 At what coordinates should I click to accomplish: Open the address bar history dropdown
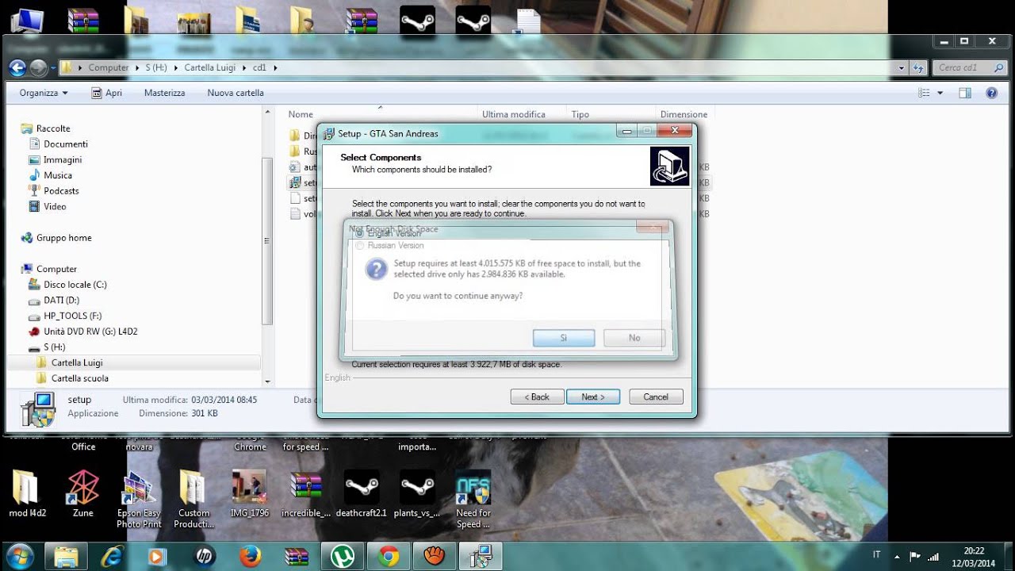click(902, 68)
